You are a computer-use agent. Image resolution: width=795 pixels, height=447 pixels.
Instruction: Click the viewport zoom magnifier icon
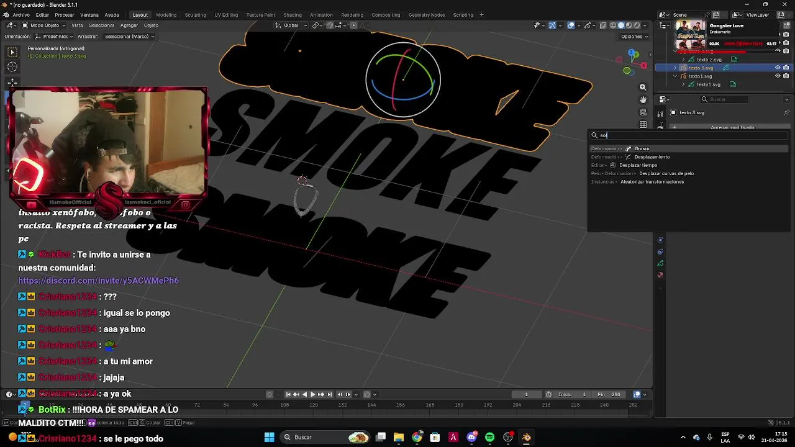pos(643,88)
